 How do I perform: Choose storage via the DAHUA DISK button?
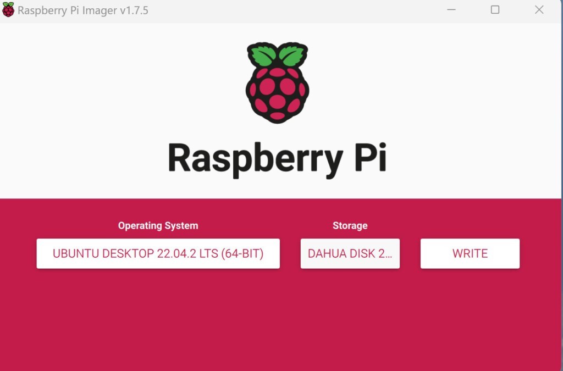(350, 253)
